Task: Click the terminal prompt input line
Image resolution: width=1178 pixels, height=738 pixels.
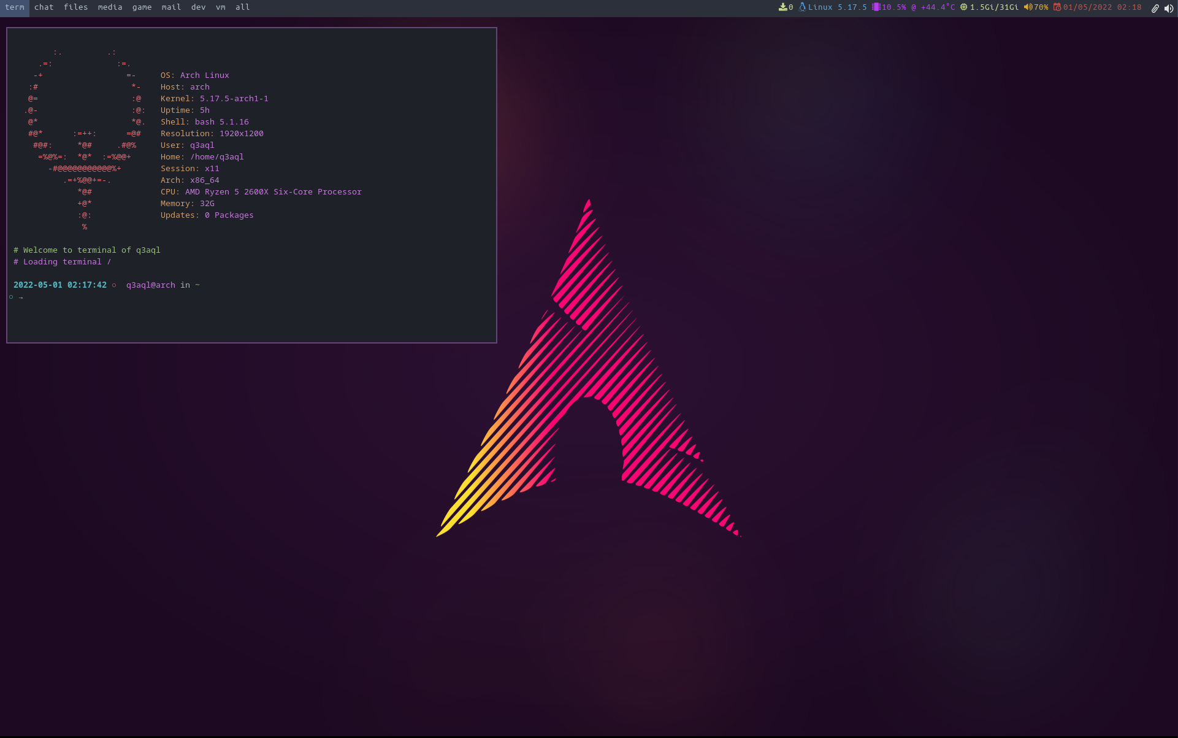Action: point(251,298)
